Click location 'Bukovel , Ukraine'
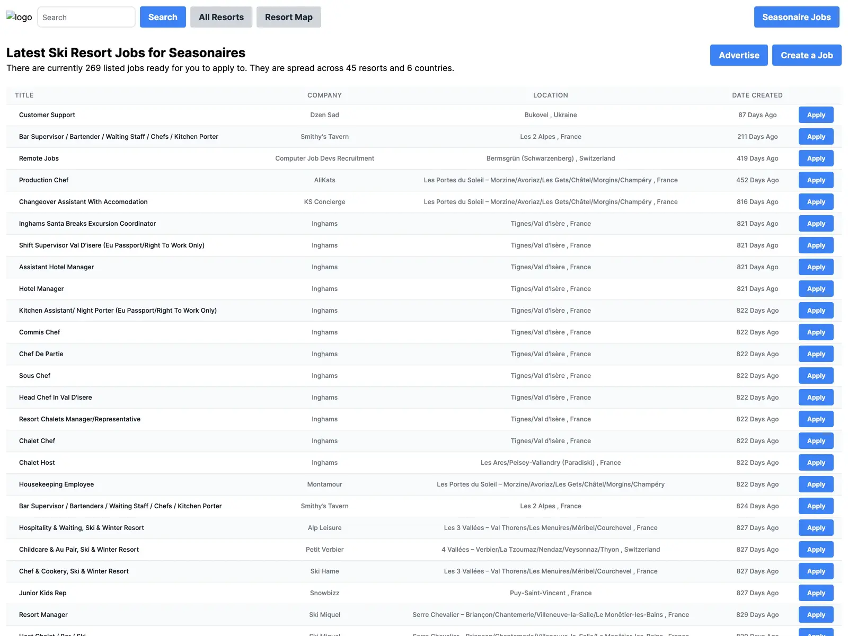This screenshot has height=636, width=848. [x=551, y=115]
